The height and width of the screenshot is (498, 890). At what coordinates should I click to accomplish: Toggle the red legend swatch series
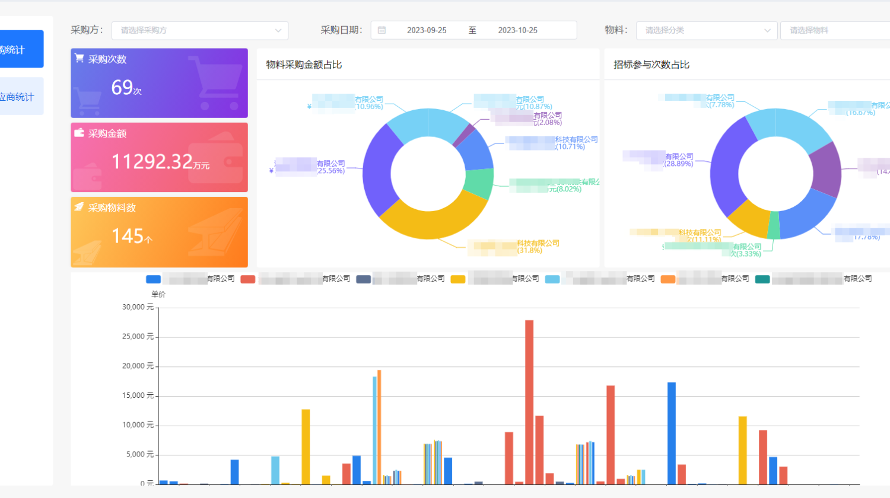(248, 279)
